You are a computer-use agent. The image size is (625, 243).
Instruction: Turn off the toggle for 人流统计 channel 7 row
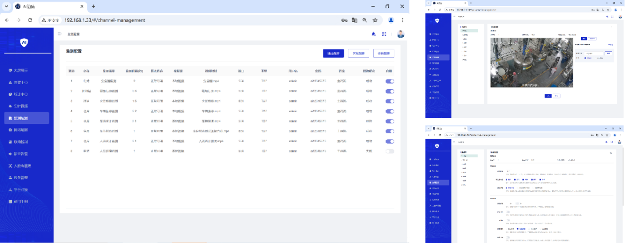tap(389, 141)
